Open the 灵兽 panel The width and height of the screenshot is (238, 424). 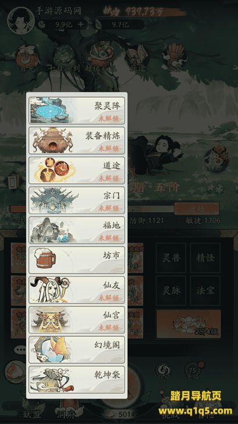tap(171, 258)
